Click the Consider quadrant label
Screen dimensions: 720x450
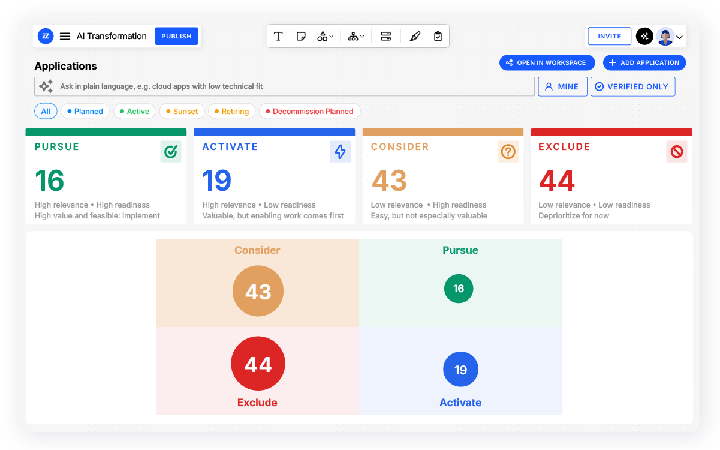(x=257, y=250)
